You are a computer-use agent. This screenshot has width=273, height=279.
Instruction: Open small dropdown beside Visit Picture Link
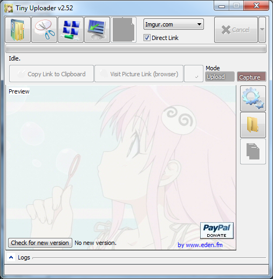coord(194,74)
